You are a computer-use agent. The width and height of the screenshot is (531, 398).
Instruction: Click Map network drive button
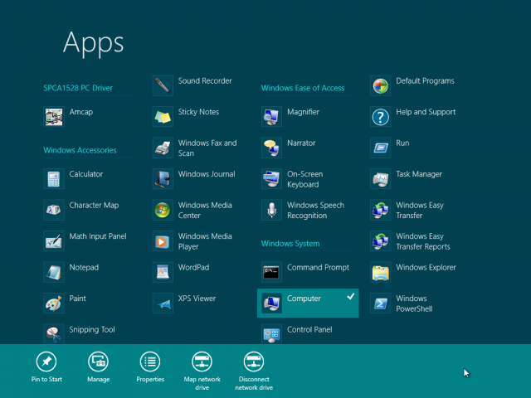tap(202, 371)
